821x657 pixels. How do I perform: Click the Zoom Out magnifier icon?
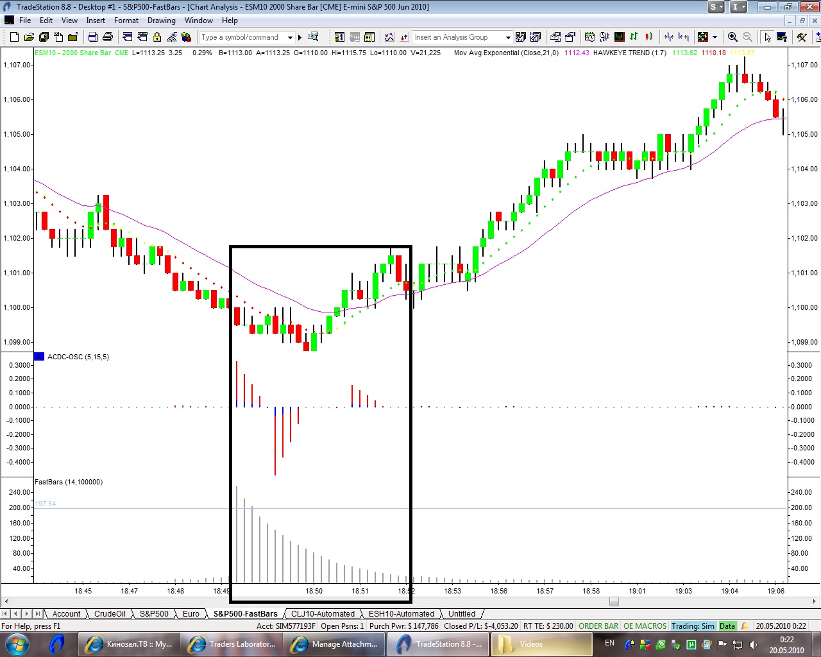point(747,37)
